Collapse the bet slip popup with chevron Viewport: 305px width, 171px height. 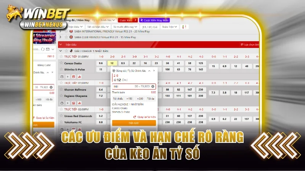pyautogui.click(x=149, y=71)
